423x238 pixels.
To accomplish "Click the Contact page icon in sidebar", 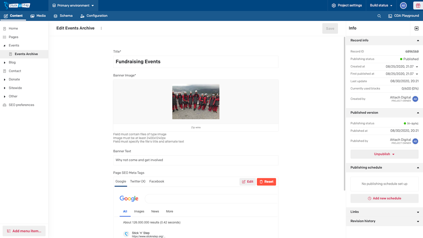I will pos(5,71).
